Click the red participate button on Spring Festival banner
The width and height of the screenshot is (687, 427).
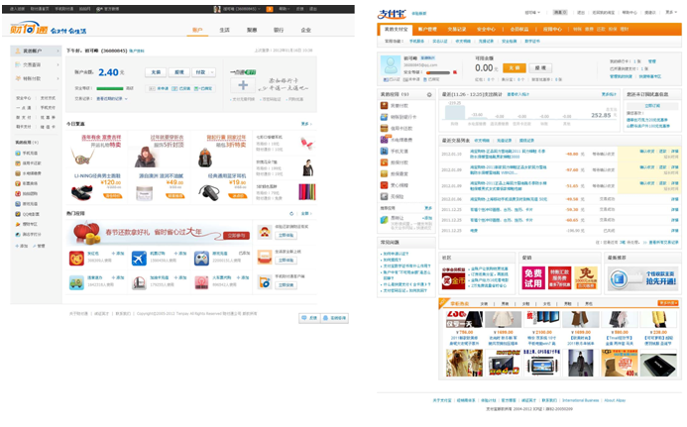click(x=236, y=236)
